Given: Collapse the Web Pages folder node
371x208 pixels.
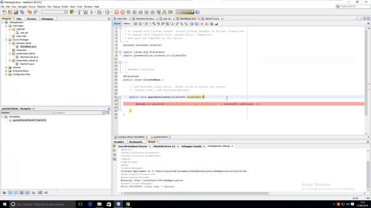Looking at the screenshot, I should tap(6, 26).
